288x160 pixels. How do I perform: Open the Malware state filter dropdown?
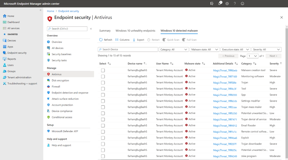point(205,49)
